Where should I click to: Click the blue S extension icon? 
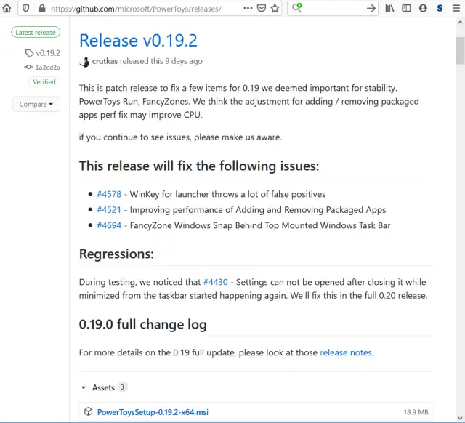click(440, 8)
